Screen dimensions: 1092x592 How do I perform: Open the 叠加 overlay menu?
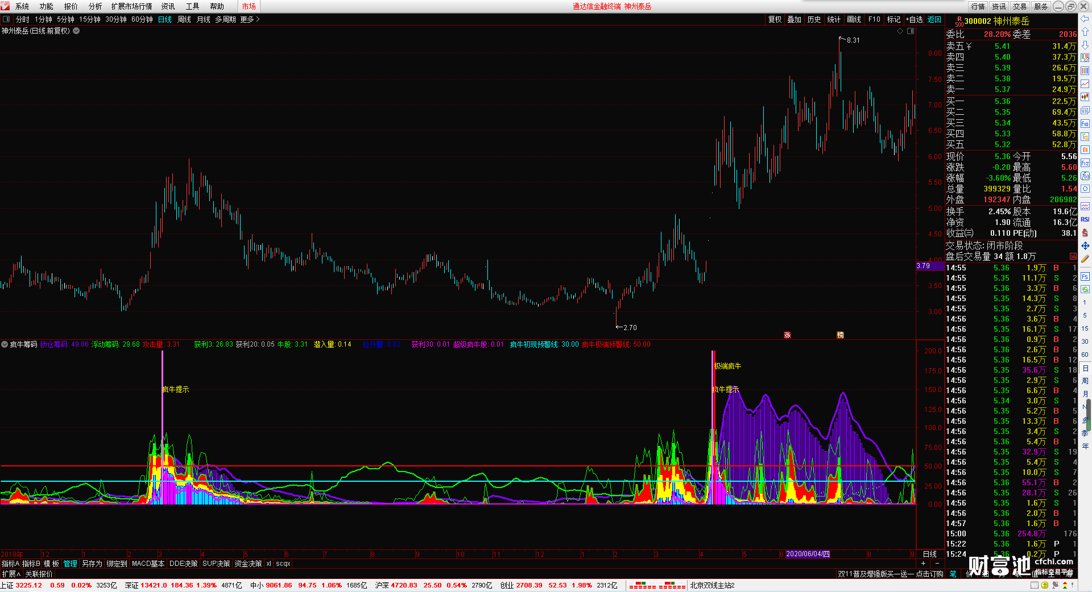(794, 19)
